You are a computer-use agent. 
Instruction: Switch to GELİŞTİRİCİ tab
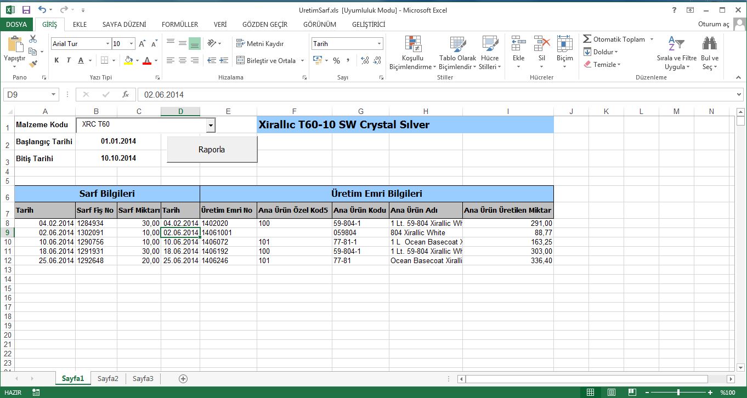point(369,25)
